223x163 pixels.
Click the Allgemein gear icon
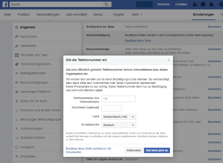[17, 27]
